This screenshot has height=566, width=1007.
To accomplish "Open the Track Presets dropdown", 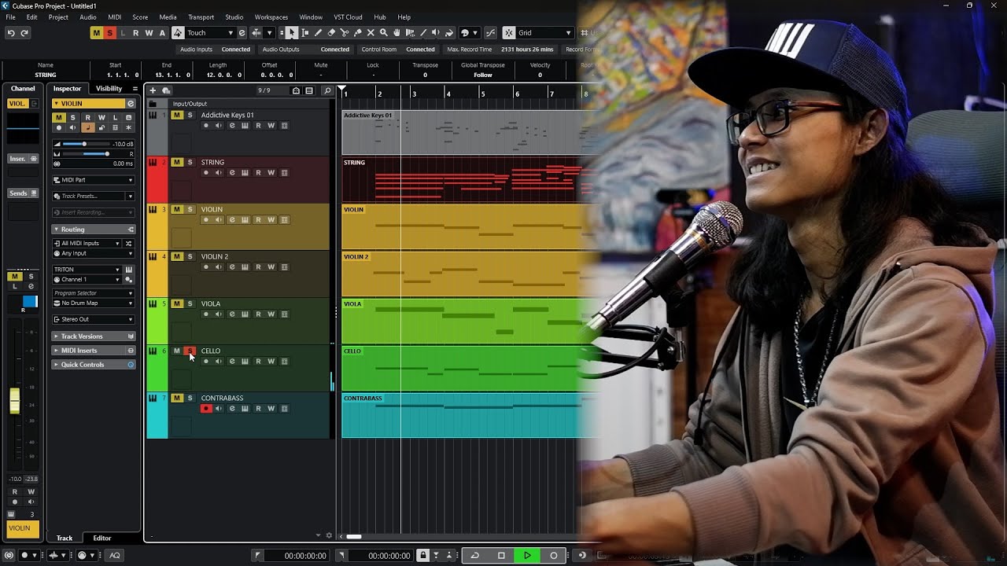I will click(94, 196).
